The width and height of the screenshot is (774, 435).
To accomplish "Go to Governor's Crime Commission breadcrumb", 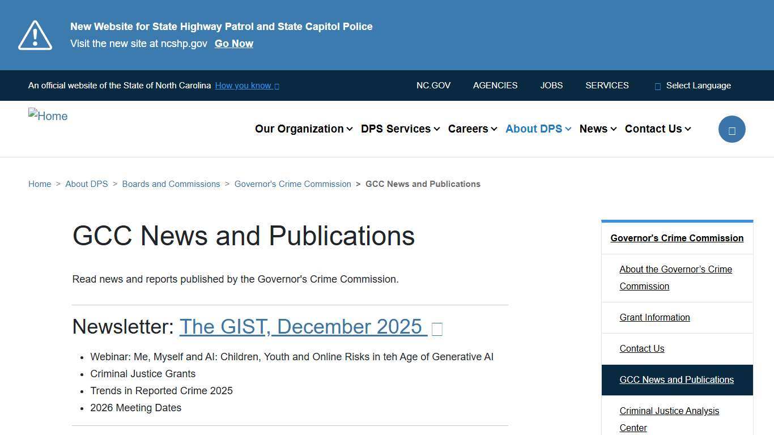I will [x=292, y=184].
